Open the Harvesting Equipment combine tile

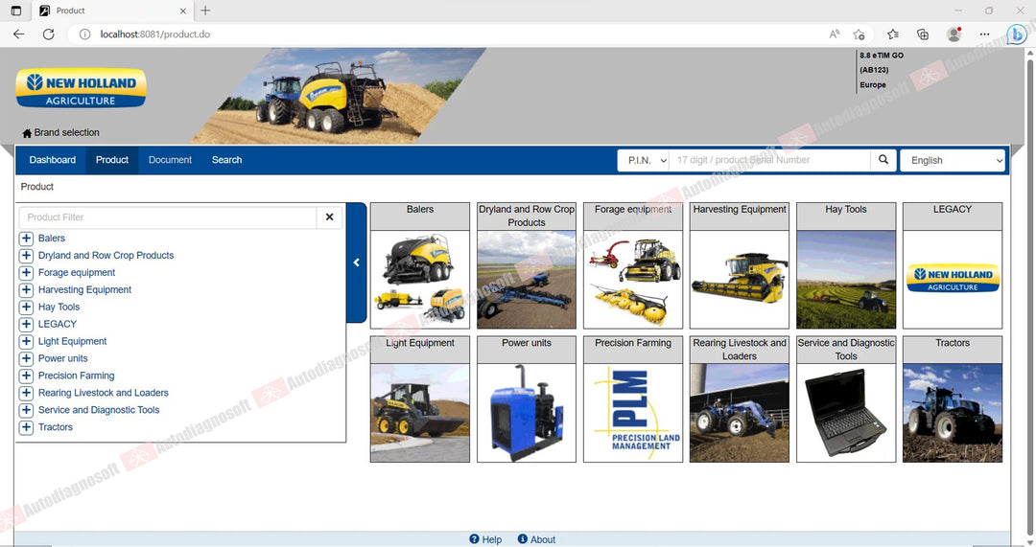740,265
